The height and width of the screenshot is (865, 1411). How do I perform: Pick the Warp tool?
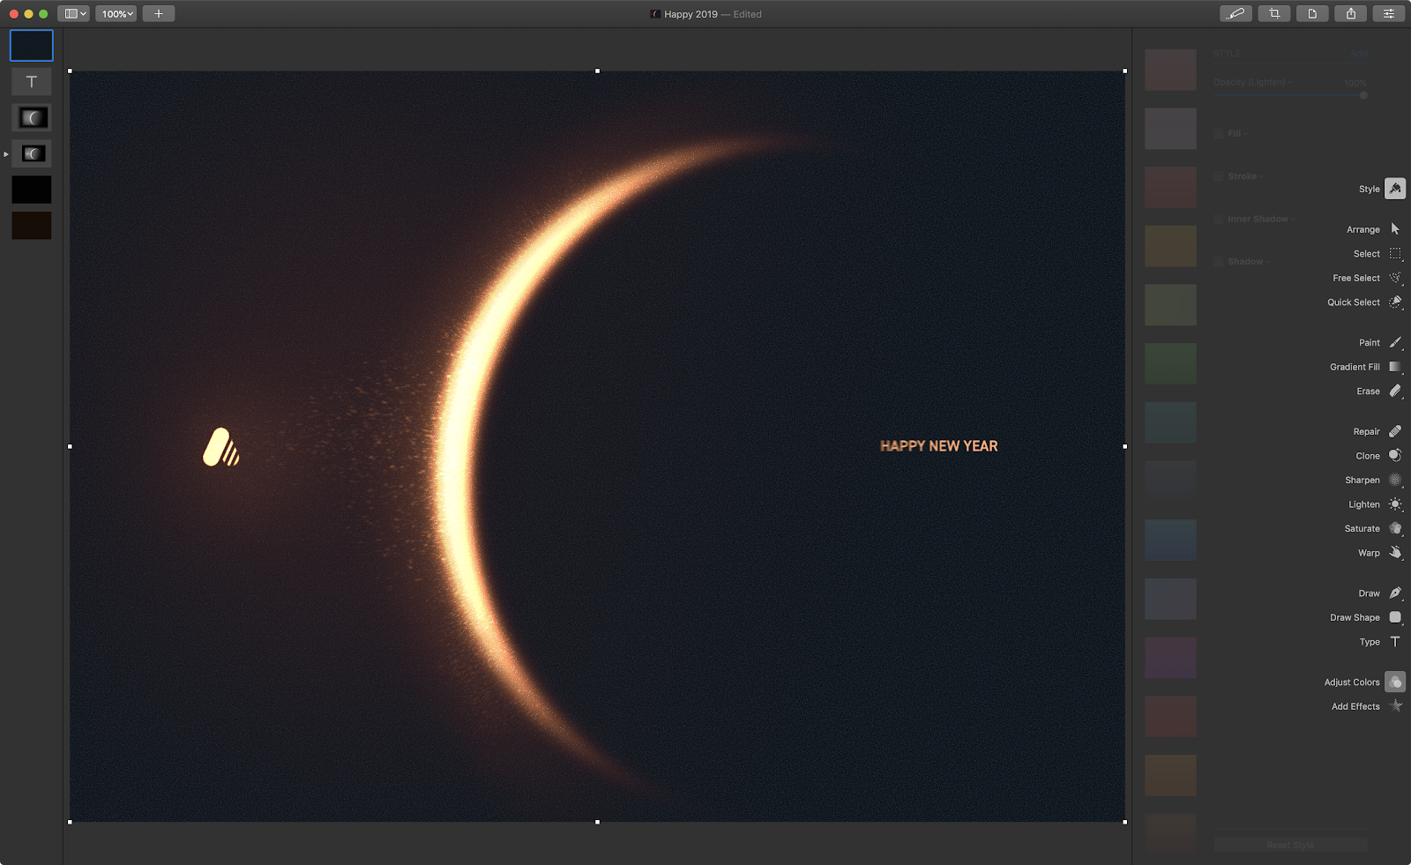(x=1395, y=553)
